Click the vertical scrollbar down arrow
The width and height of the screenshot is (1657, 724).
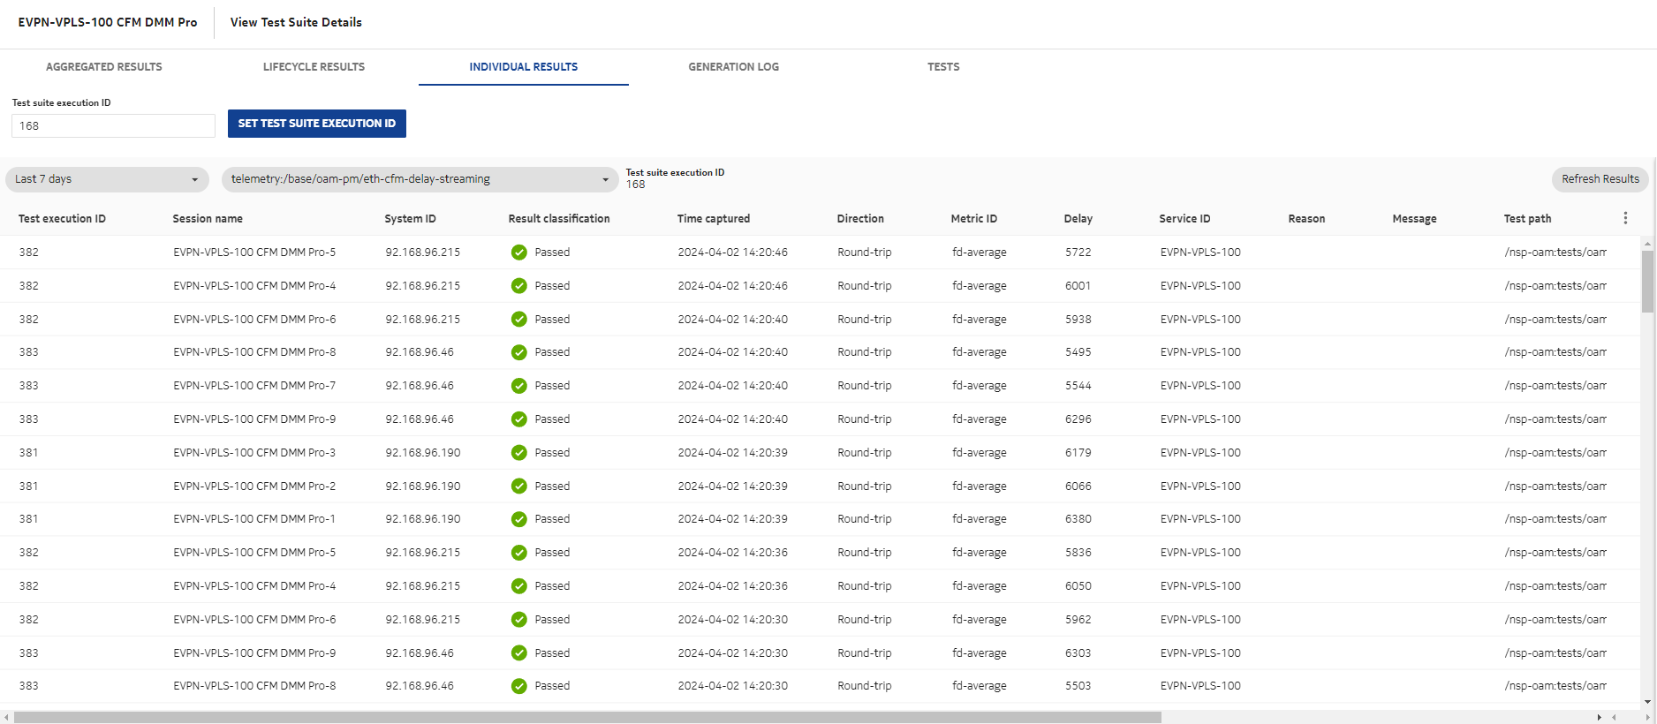[x=1647, y=702]
